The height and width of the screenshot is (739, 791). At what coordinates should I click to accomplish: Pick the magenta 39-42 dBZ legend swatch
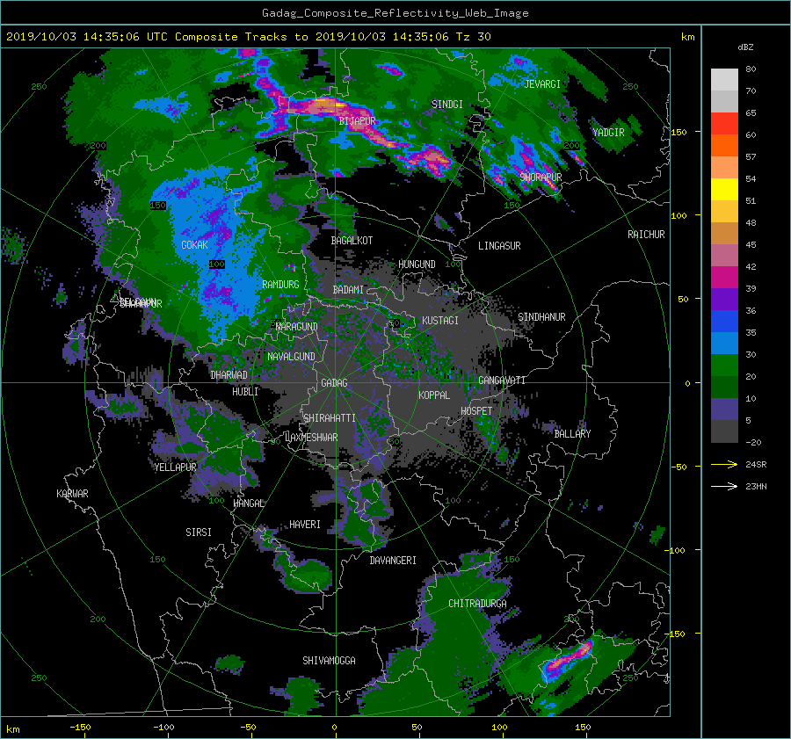pos(724,278)
